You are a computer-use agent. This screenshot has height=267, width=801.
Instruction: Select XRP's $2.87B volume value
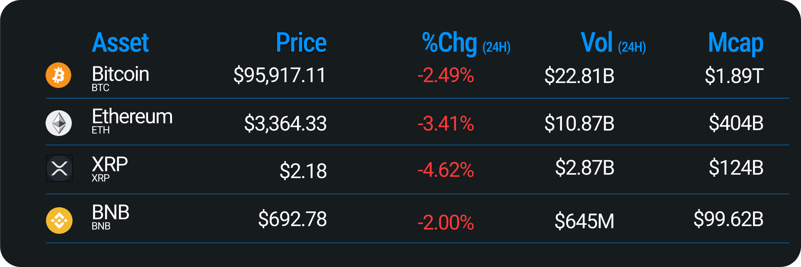[584, 168]
